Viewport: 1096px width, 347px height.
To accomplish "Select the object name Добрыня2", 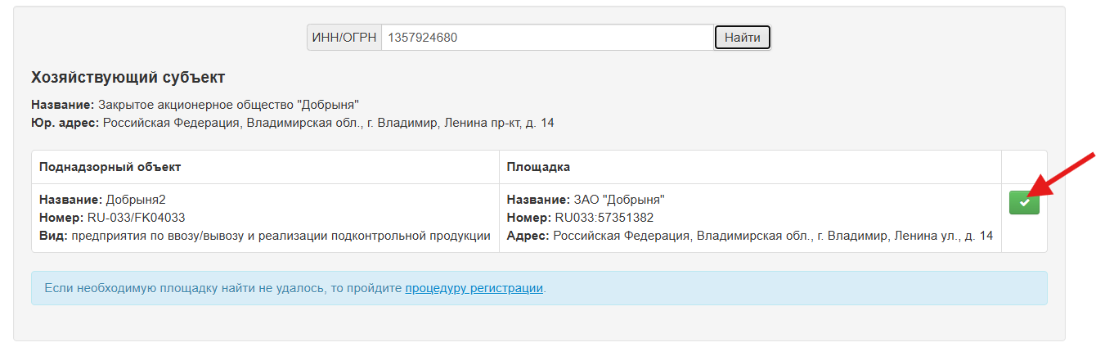I will [136, 200].
